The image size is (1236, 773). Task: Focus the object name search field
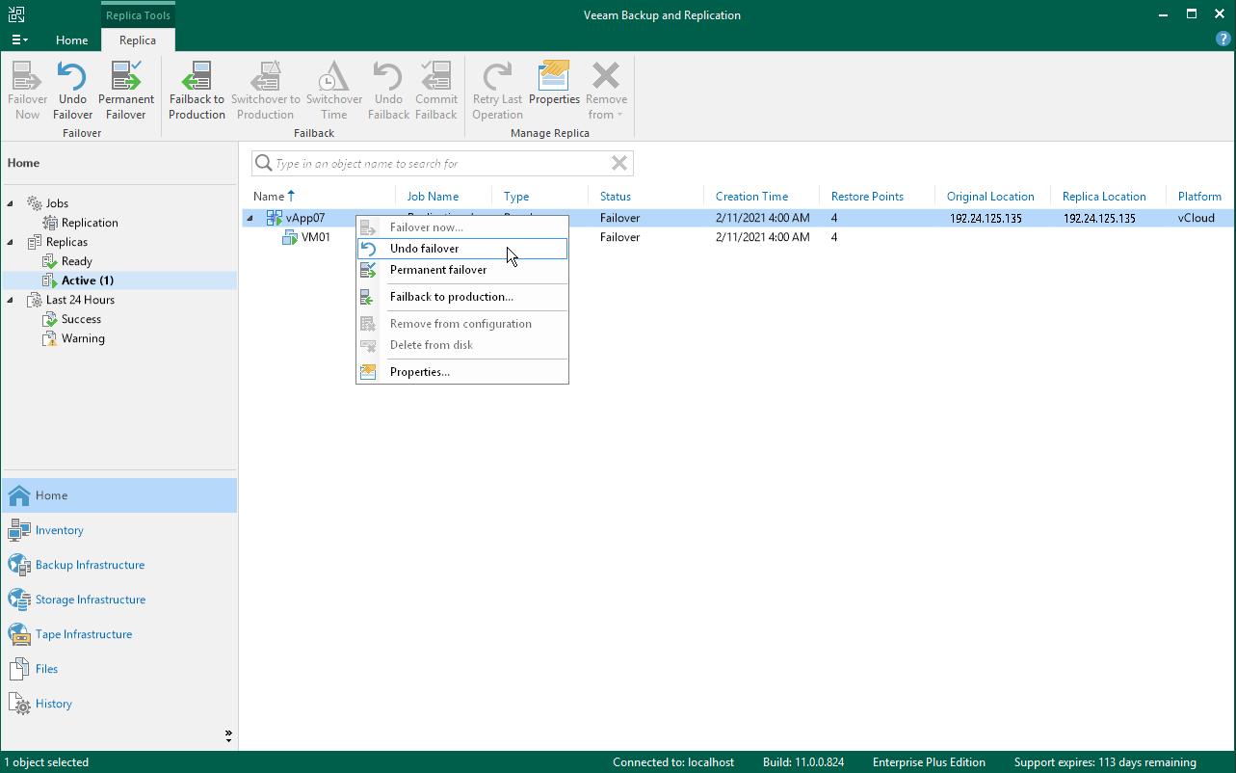pos(441,164)
